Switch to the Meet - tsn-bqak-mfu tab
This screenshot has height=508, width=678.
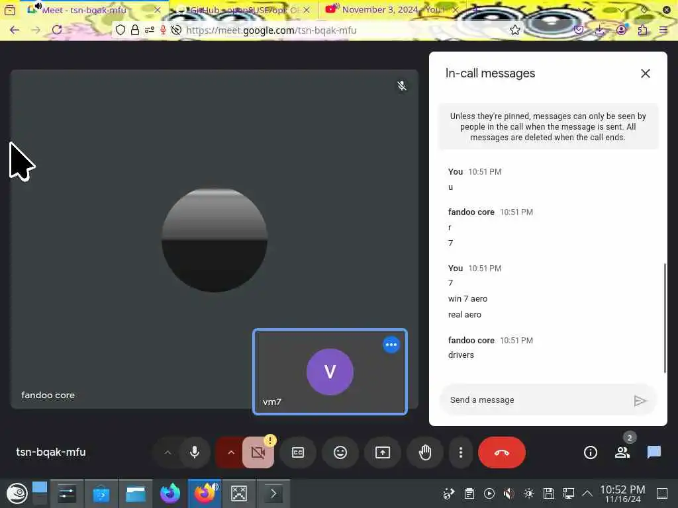click(x=84, y=9)
